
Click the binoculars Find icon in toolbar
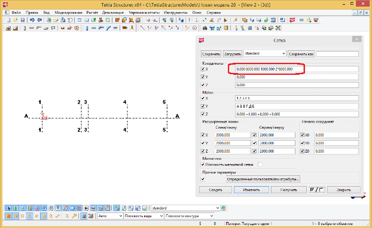(x=205, y=28)
